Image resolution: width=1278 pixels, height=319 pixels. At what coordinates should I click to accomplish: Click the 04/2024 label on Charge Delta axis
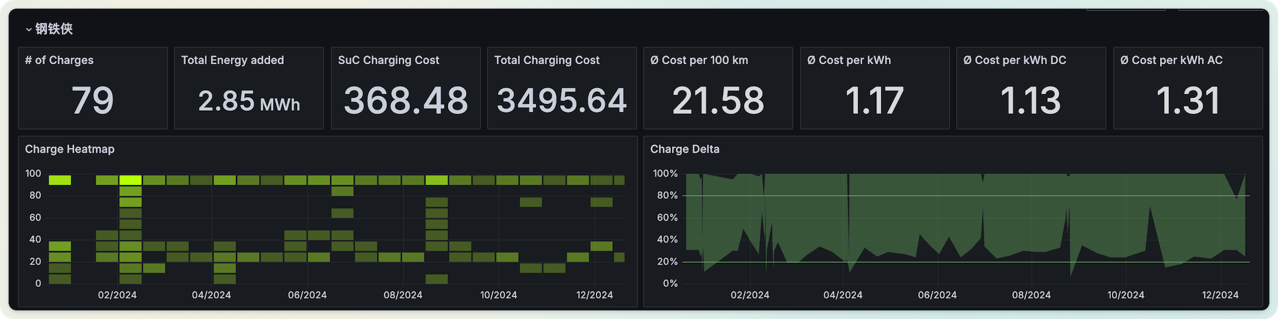coord(843,295)
